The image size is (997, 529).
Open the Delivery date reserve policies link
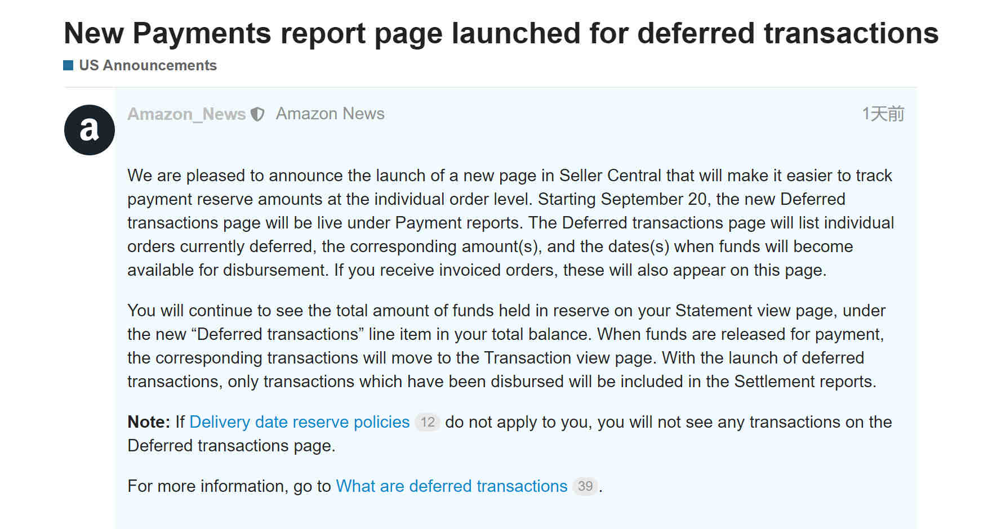click(x=300, y=422)
